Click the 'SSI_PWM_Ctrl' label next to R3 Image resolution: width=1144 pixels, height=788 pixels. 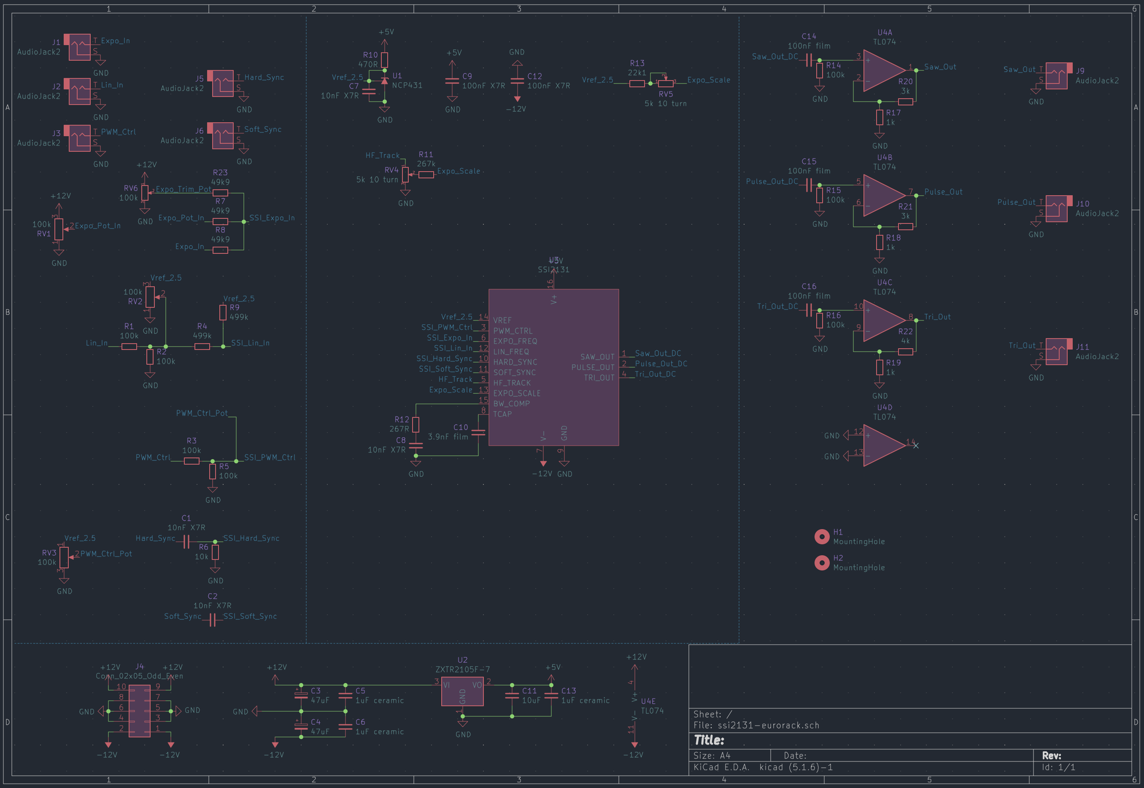click(270, 457)
